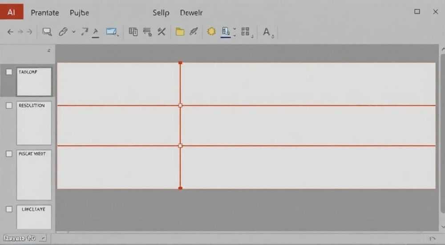
Task: Select the LIMCLTAYE slide thumbnail
Action: 34,217
